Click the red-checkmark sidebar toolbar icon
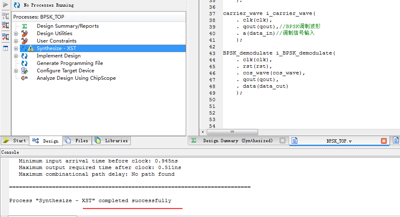400x217 pixels. coord(5,37)
